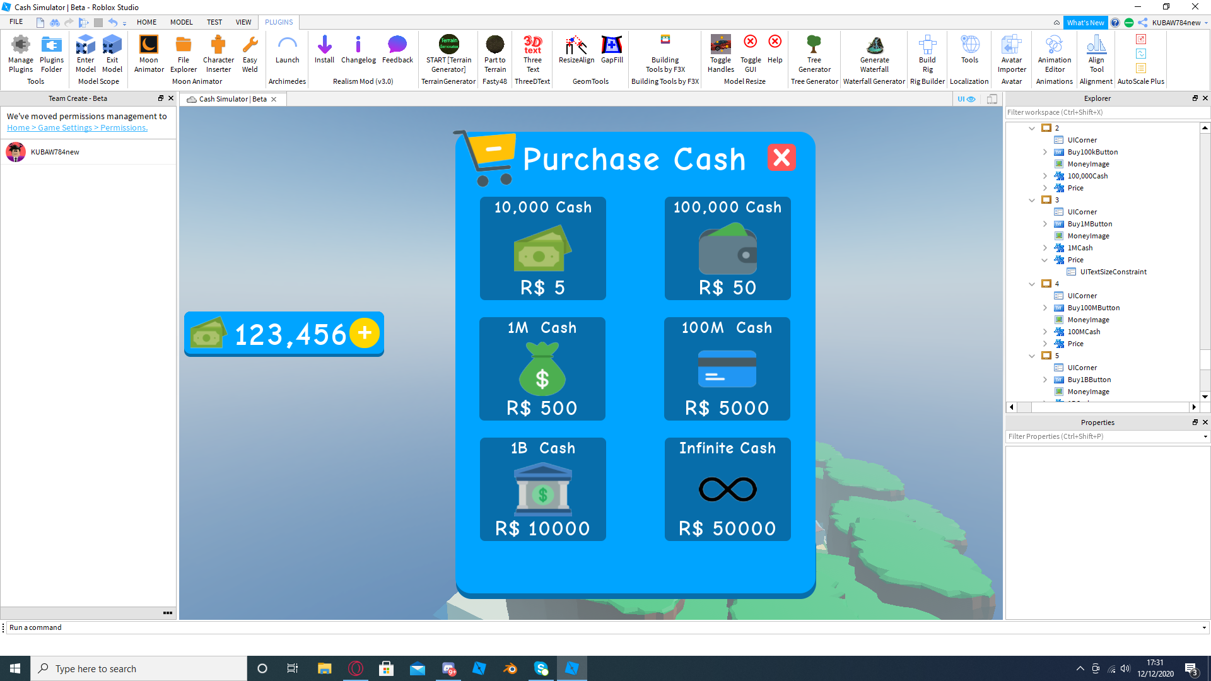Expand 100,000Cash item in Explorer

(1044, 176)
